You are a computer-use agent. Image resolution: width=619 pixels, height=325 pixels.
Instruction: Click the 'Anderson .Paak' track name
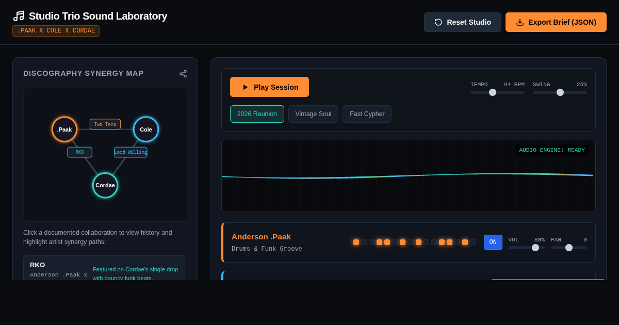tap(261, 237)
